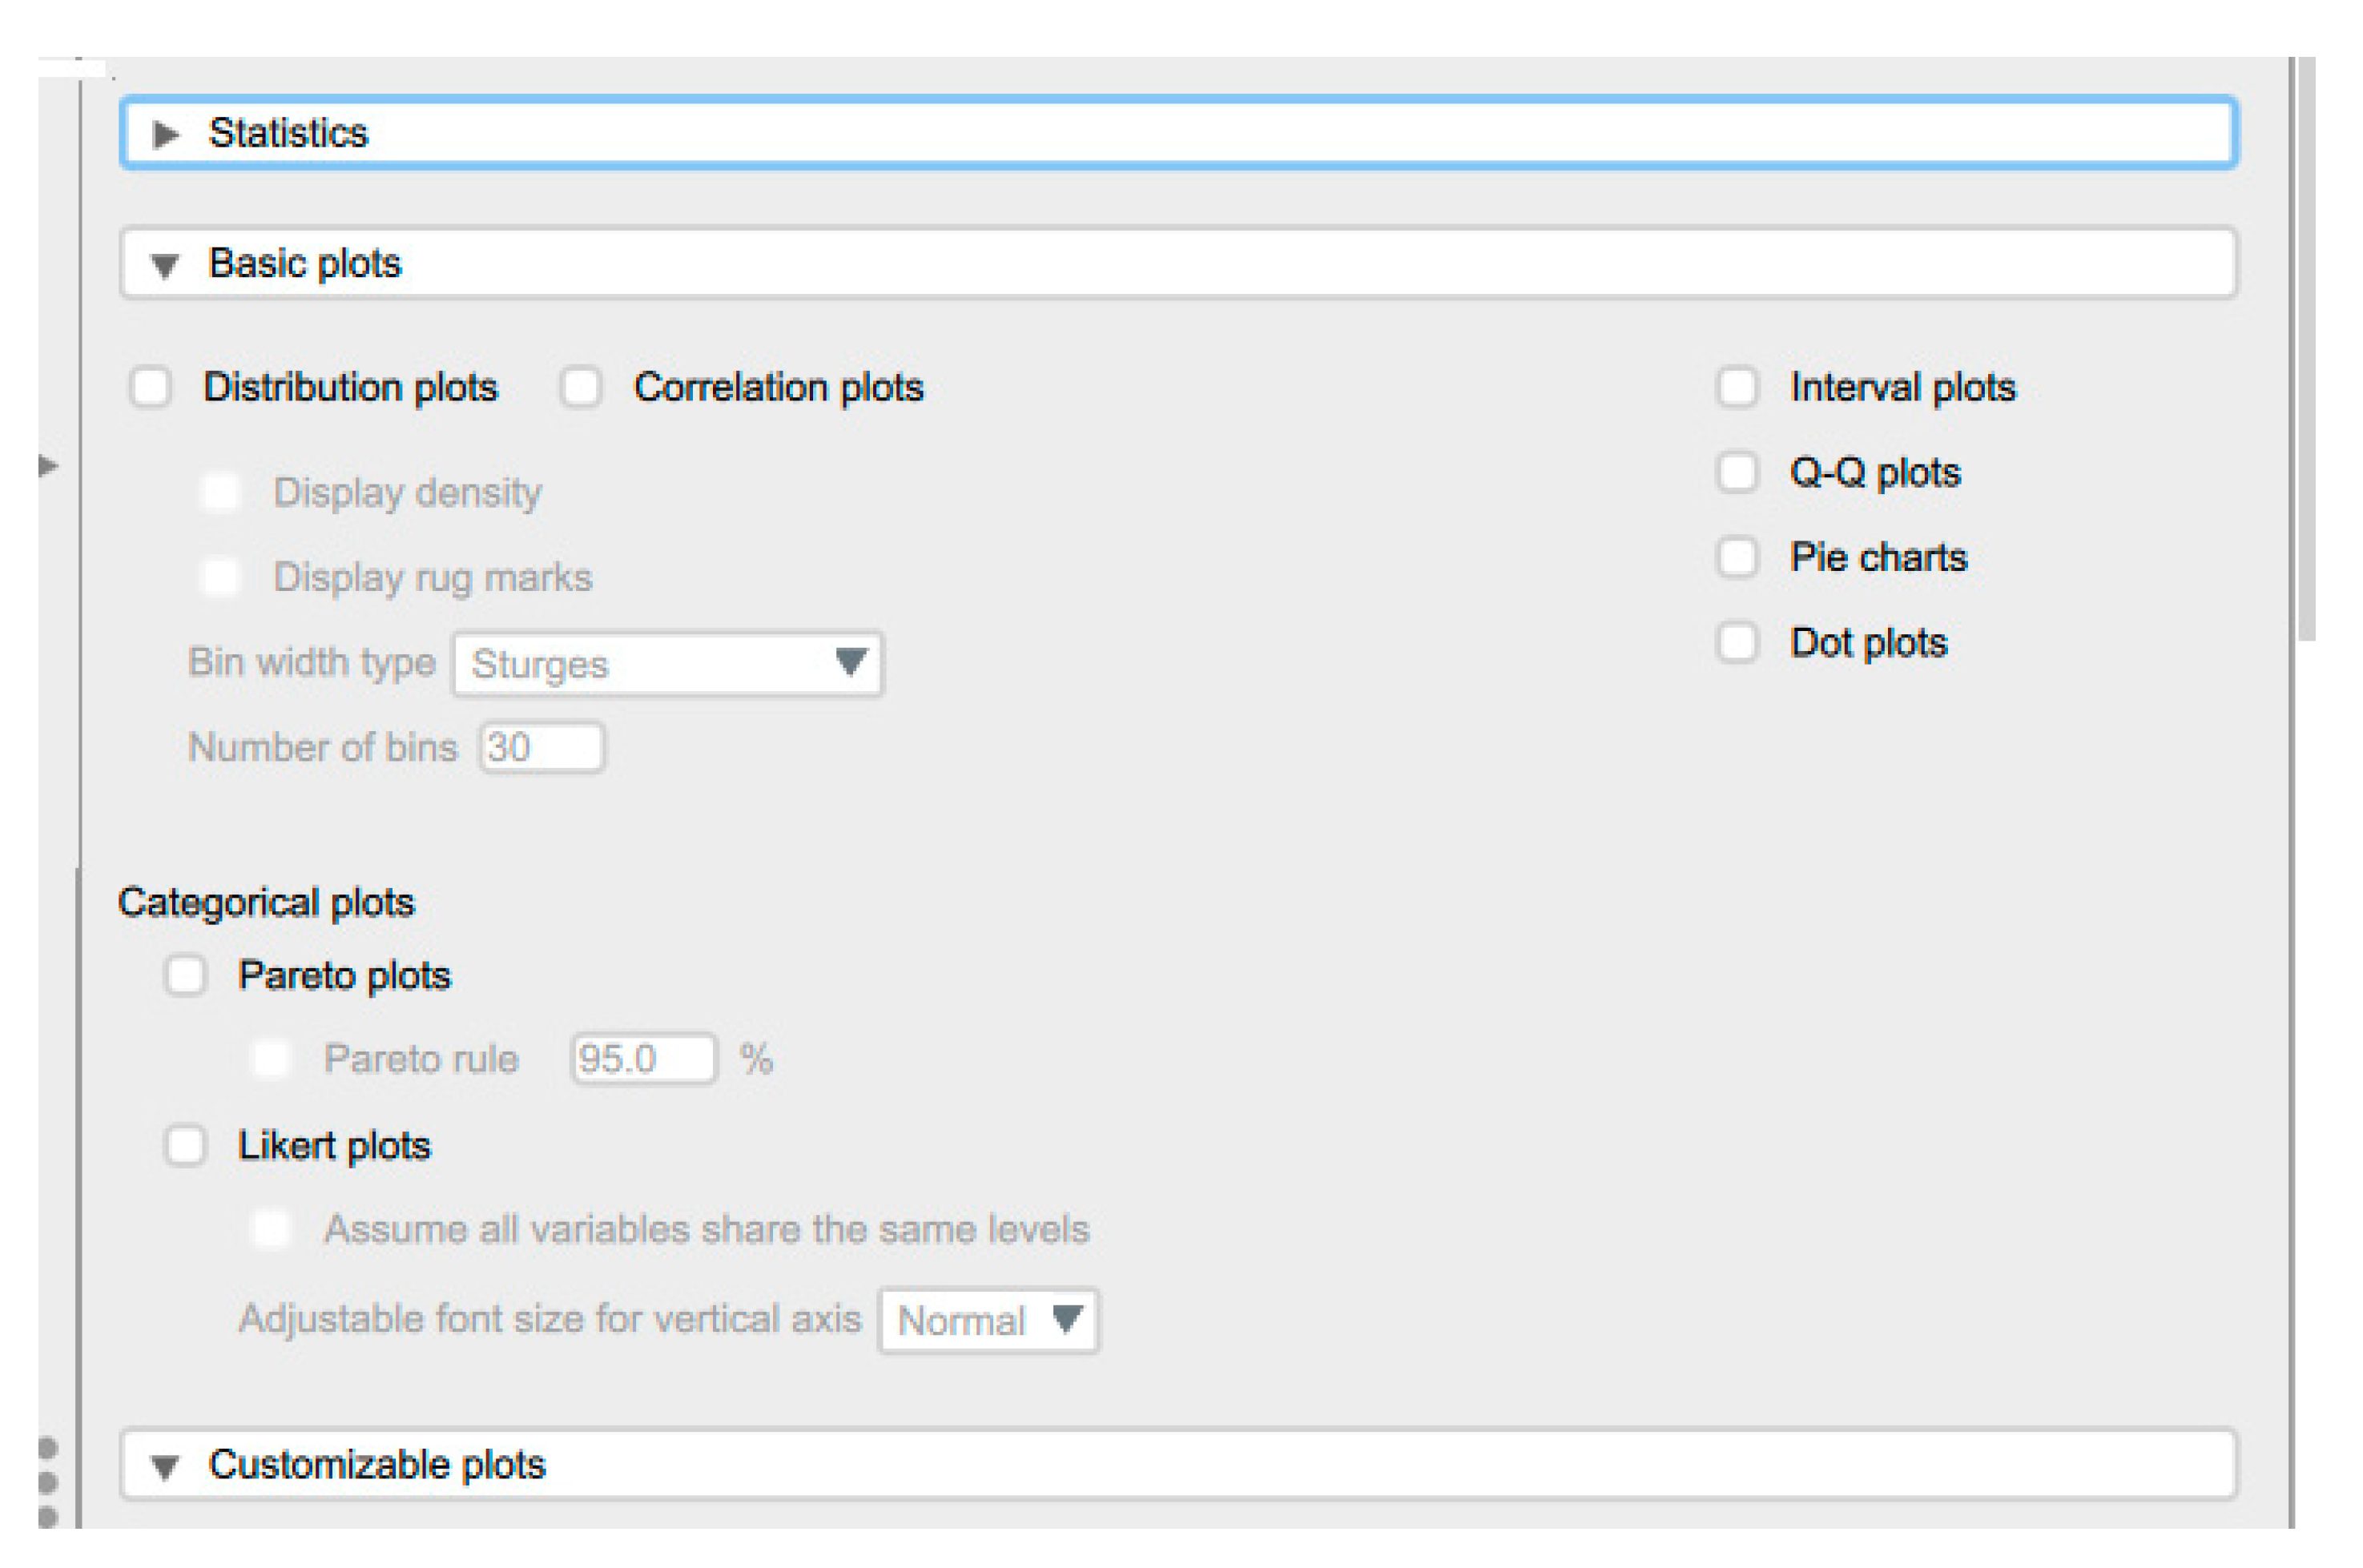Click the vertical scrollbar on the right
Image resolution: width=2363 pixels, height=1568 pixels.
pos(2306,350)
